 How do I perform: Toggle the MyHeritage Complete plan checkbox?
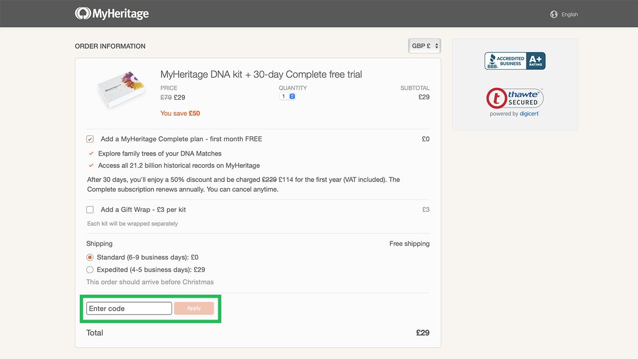(x=90, y=139)
